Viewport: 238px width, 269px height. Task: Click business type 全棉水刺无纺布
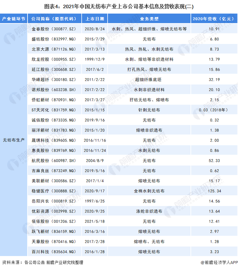tap(149, 191)
